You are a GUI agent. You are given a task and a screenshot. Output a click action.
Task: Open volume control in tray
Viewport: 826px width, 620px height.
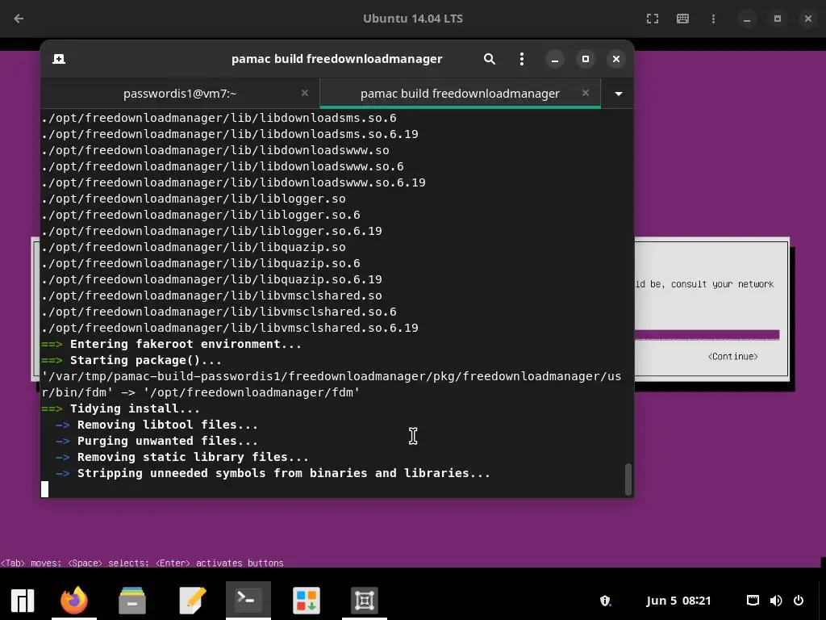[x=776, y=601]
